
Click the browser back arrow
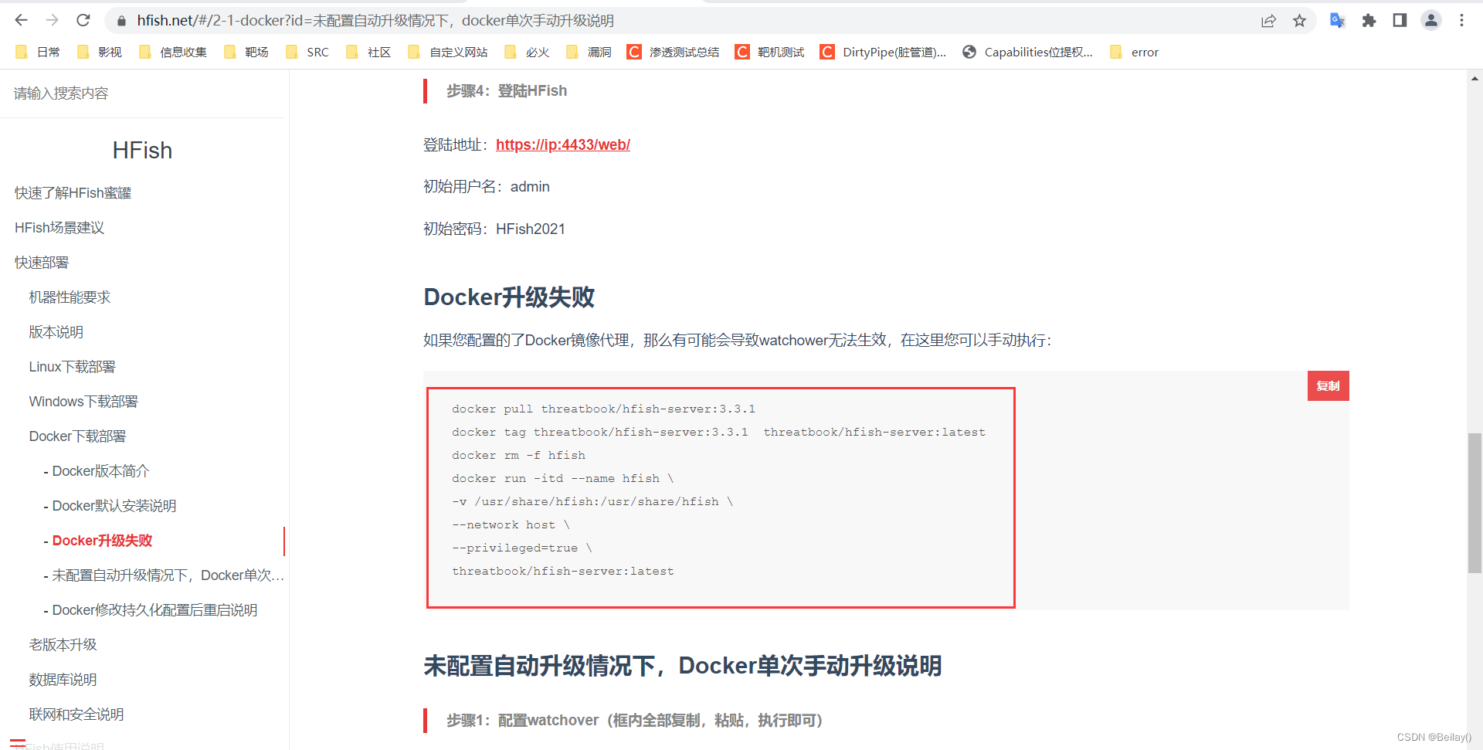(22, 21)
